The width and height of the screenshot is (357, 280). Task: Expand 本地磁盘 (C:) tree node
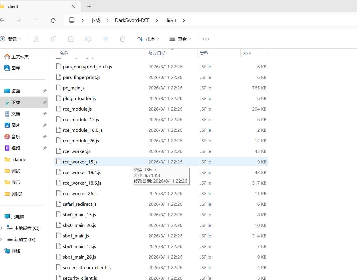pos(1,228)
